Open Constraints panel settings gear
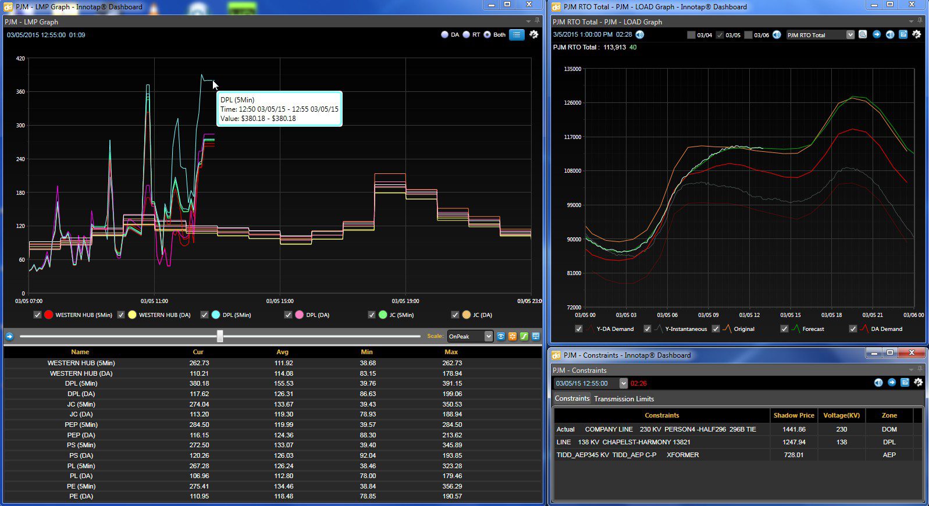Screen dimensions: 929x506 point(918,382)
